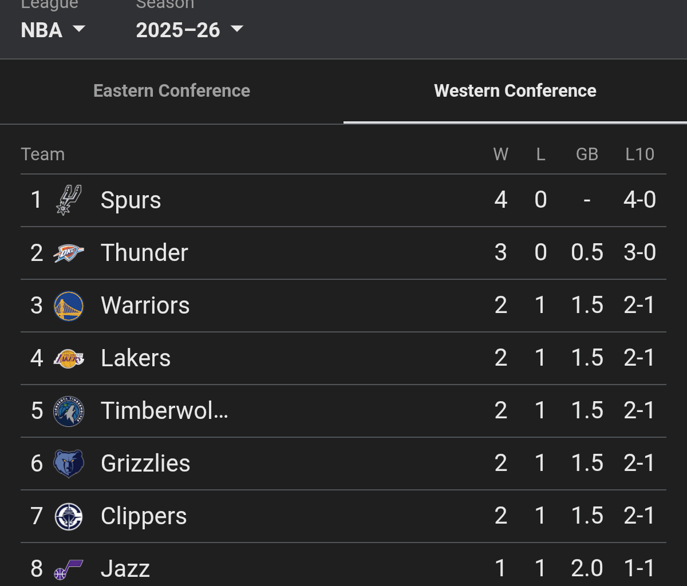Click the L10 column header

tap(639, 154)
